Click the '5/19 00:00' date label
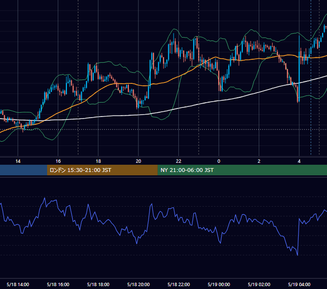The height and width of the screenshot is (289, 327). pyautogui.click(x=219, y=284)
